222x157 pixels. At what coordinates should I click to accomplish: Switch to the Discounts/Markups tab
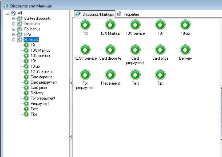point(95,14)
